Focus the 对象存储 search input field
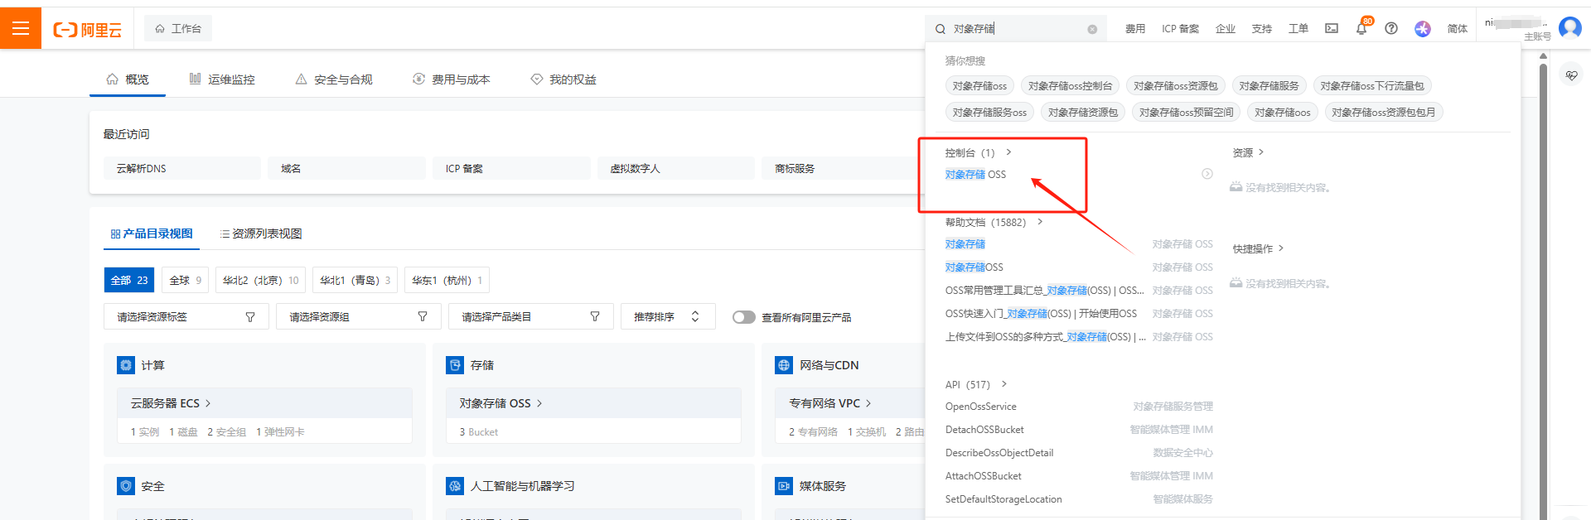1591x520 pixels. tap(1018, 28)
